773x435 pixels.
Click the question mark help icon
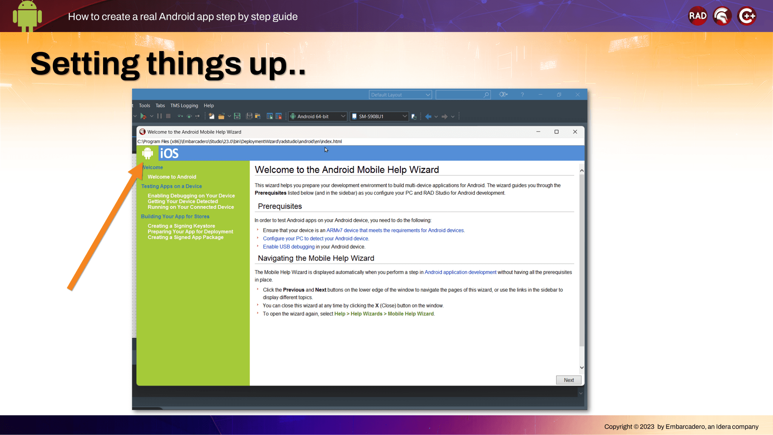point(522,95)
